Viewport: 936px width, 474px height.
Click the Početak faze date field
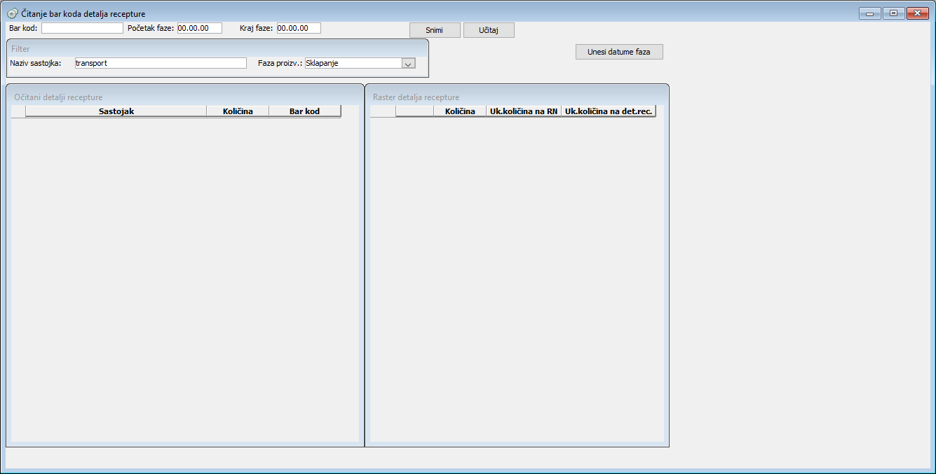pos(199,28)
